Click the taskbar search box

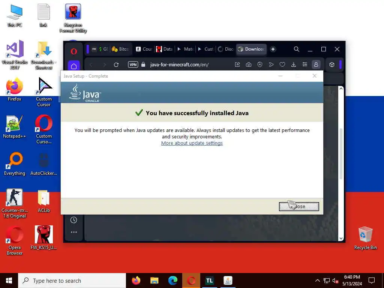(x=72, y=280)
